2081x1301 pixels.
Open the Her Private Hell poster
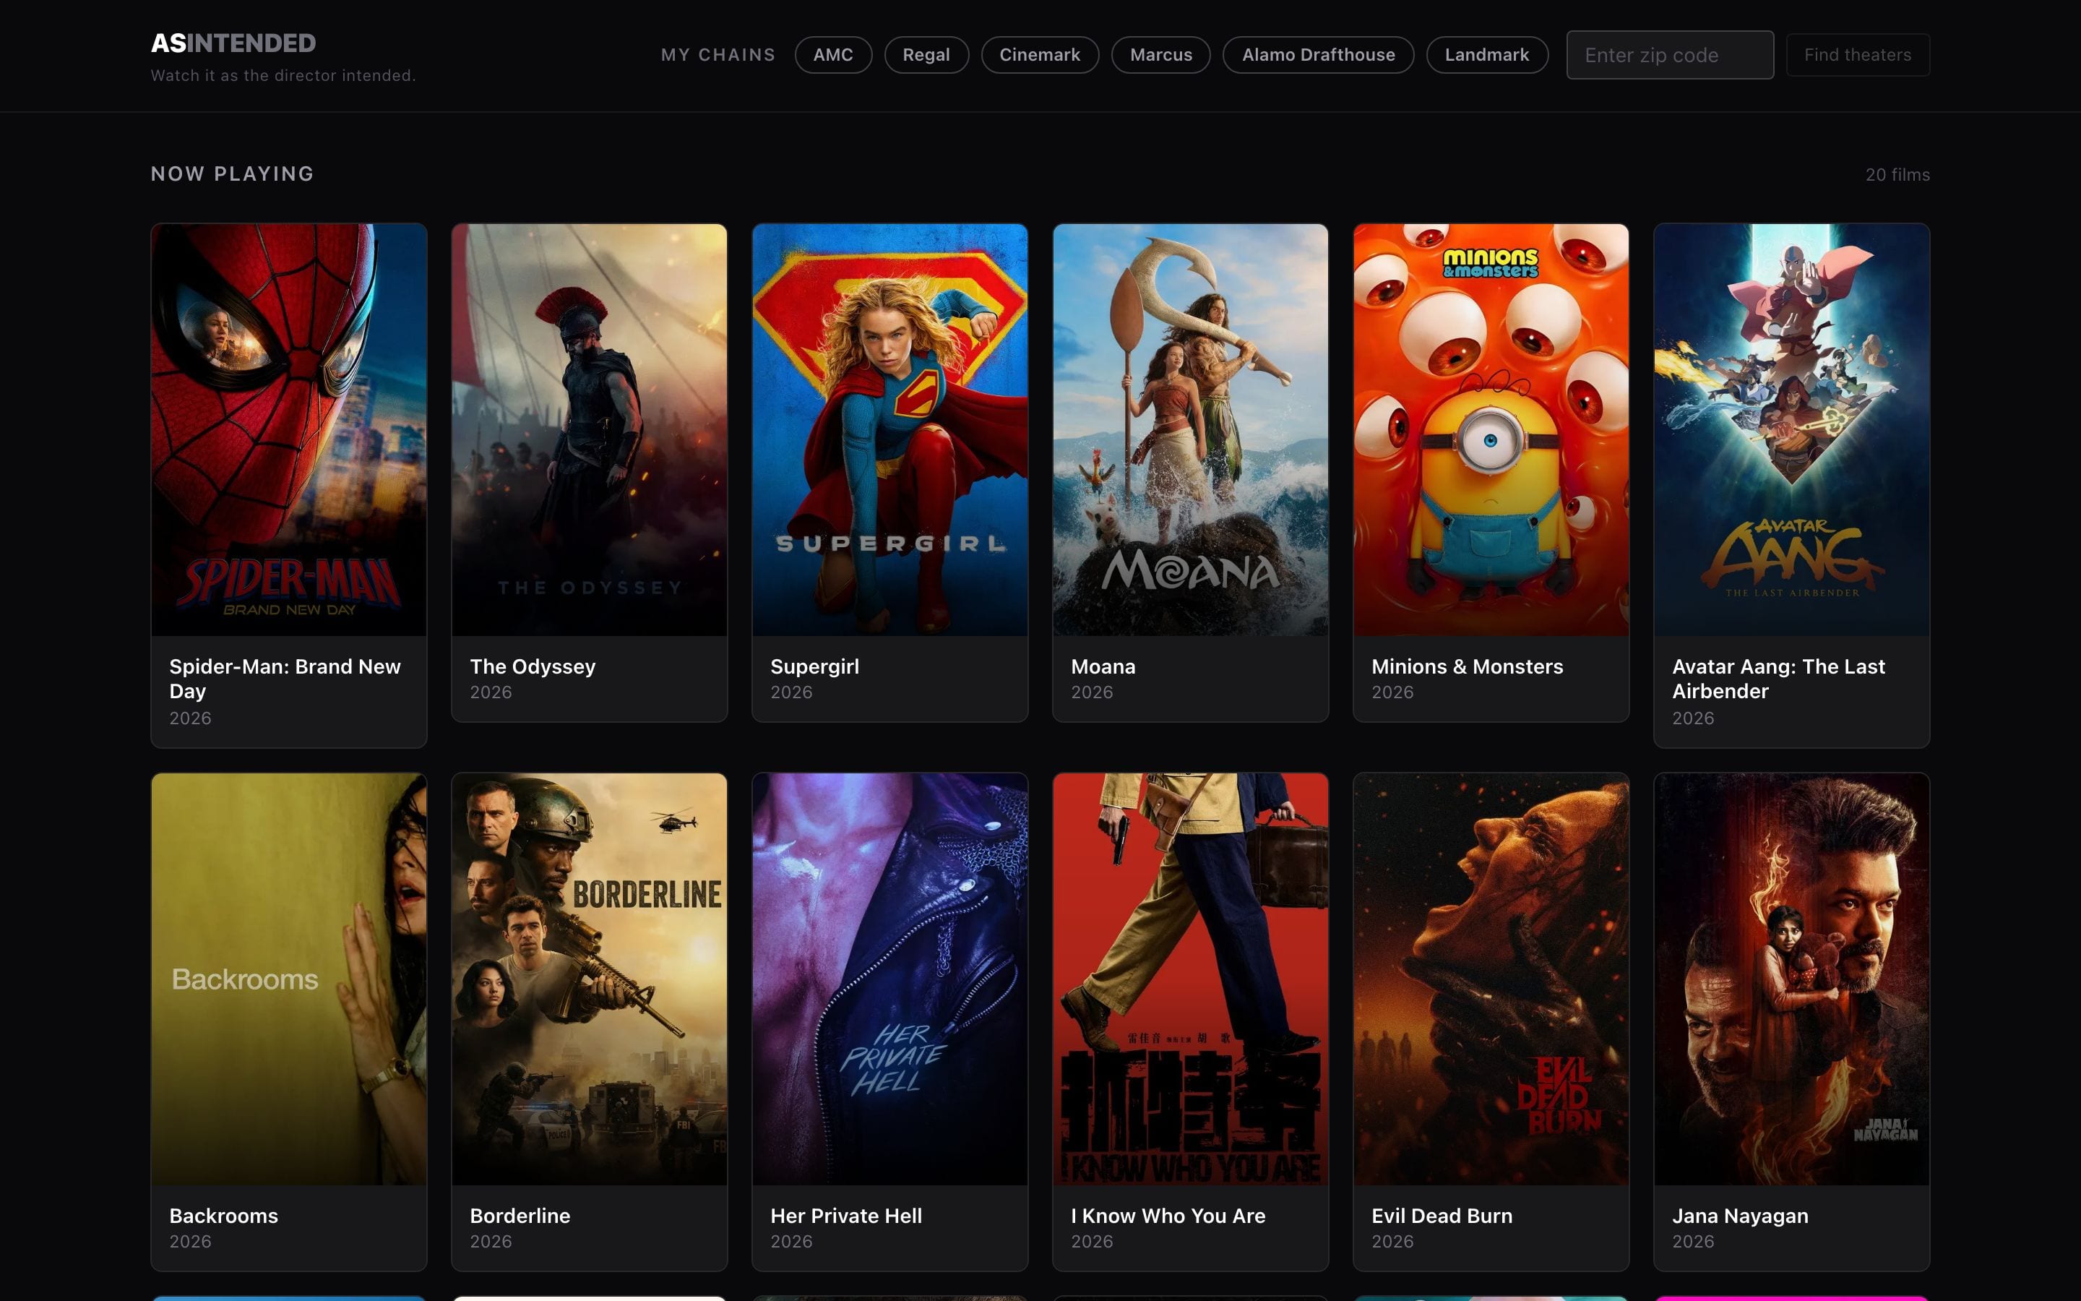tap(890, 979)
